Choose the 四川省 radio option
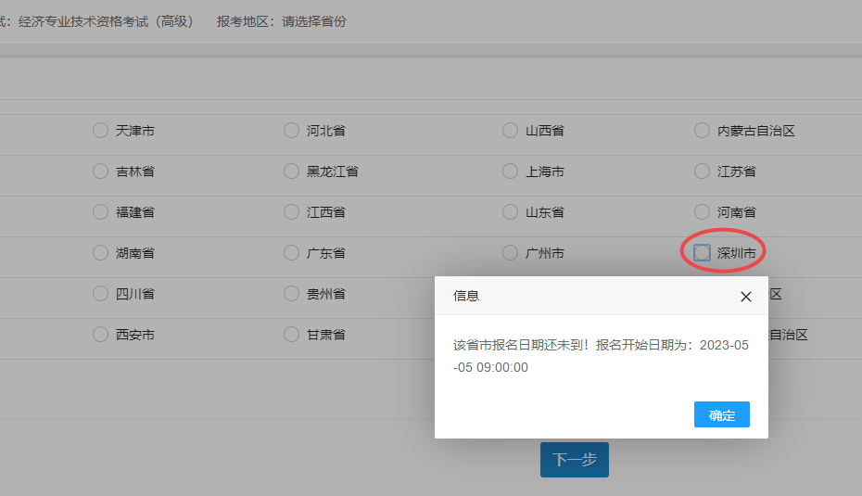Viewport: 862px width, 496px height. pyautogui.click(x=101, y=294)
